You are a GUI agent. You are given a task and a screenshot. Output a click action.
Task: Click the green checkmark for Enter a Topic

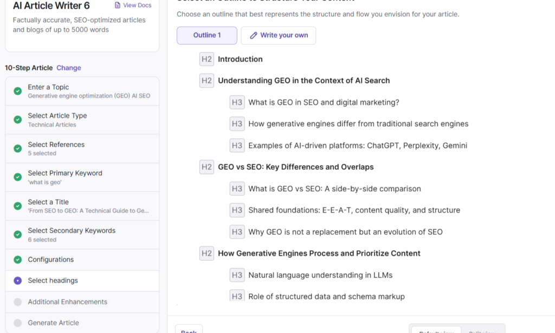[18, 91]
